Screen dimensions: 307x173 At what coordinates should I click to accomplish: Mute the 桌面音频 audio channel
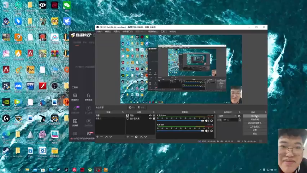pos(207,131)
